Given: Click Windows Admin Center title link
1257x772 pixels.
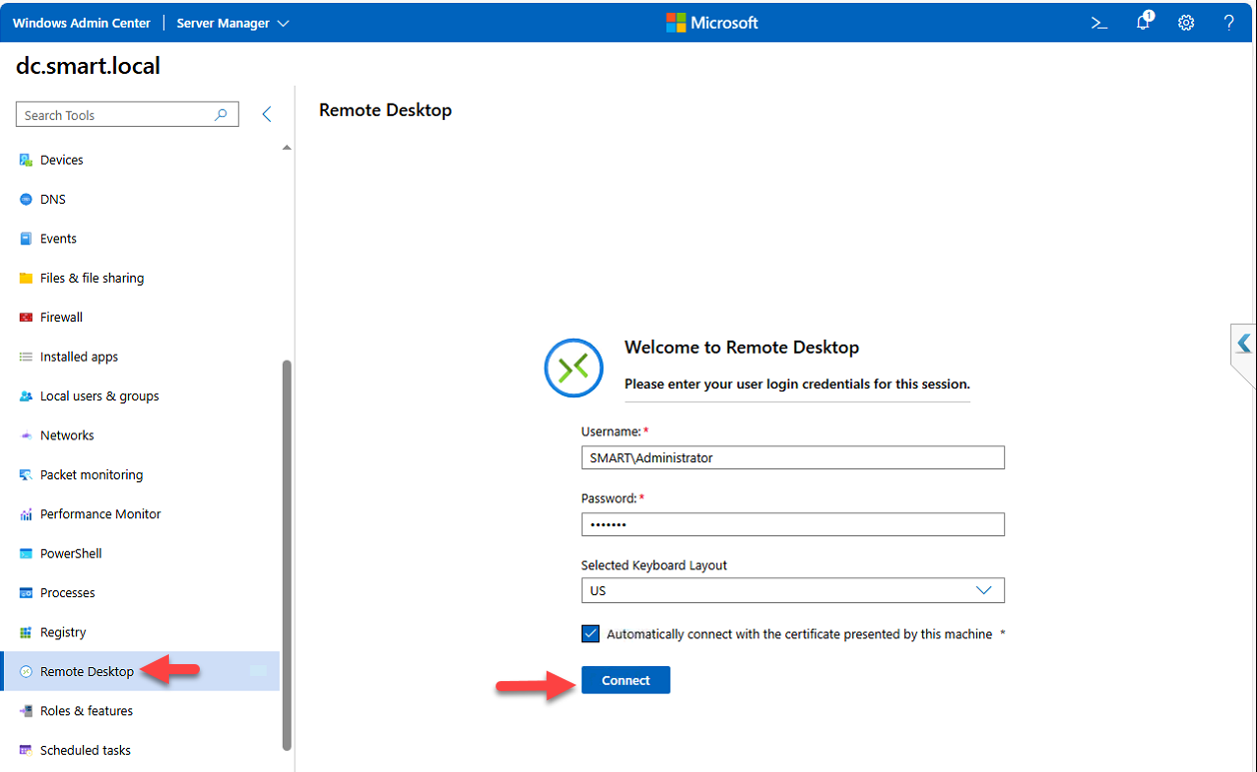Looking at the screenshot, I should pos(82,23).
